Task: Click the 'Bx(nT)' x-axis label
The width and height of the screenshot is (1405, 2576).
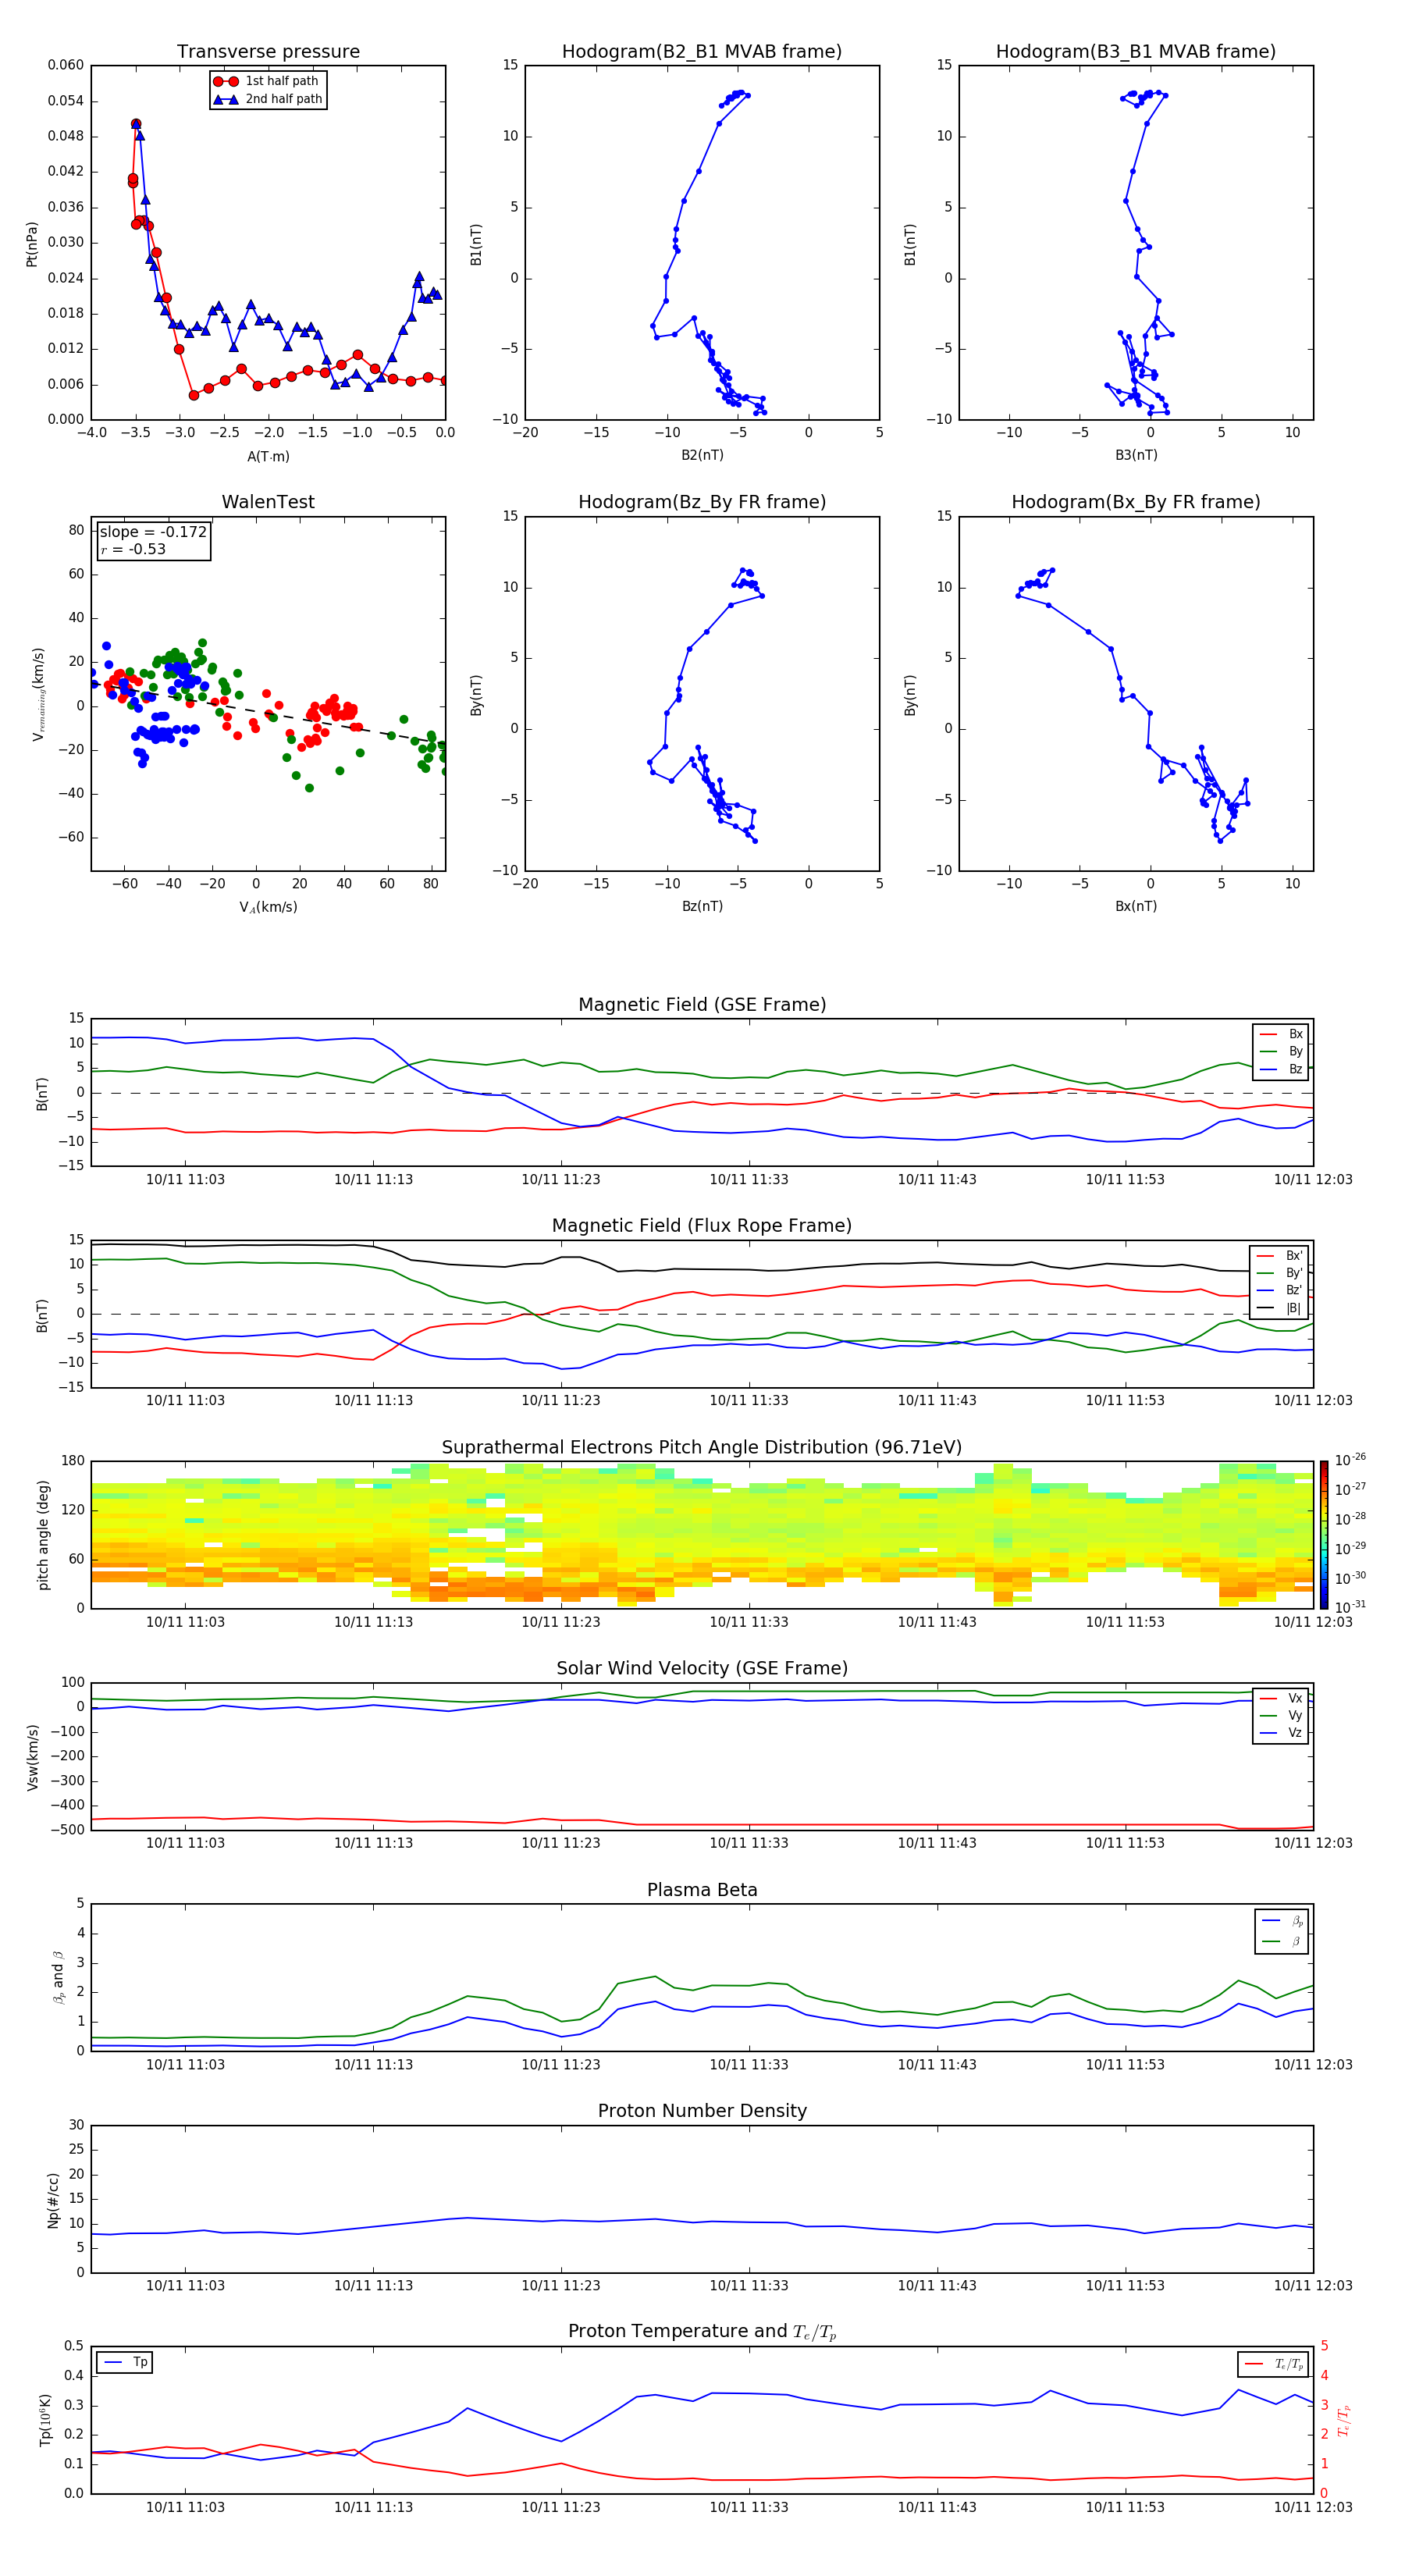Action: (1136, 906)
